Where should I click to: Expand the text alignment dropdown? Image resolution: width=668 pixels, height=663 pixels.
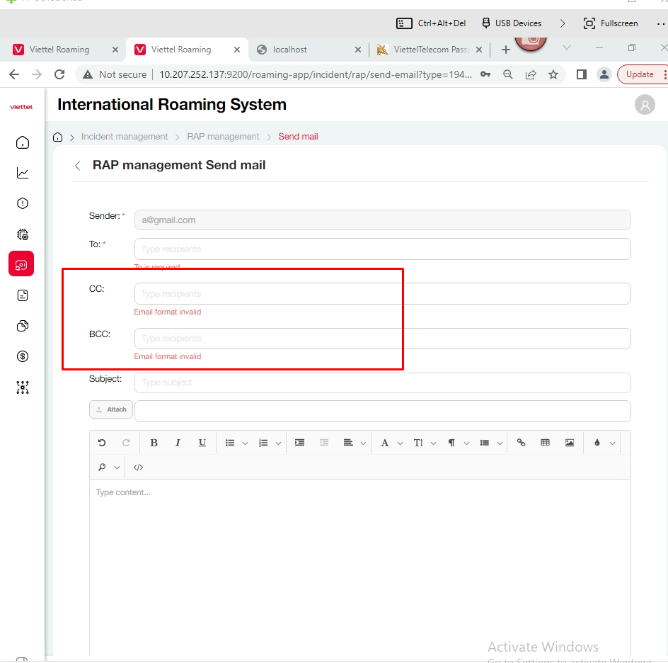click(x=363, y=443)
